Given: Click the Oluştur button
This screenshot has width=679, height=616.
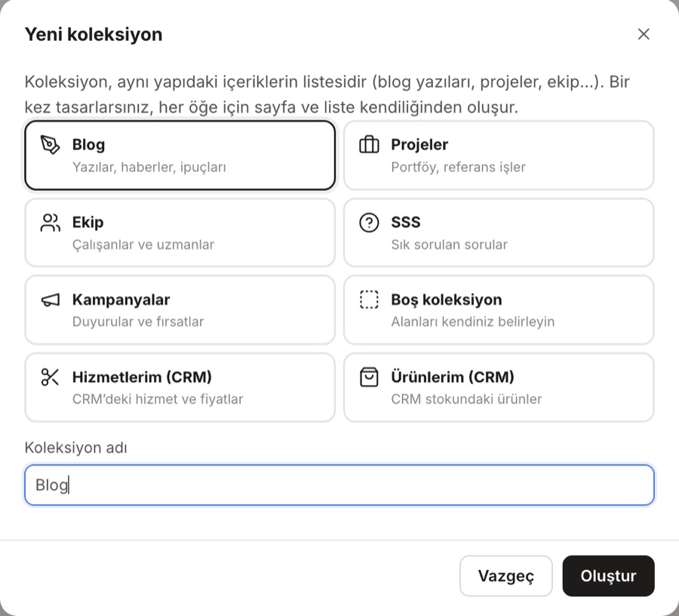Looking at the screenshot, I should pos(608,576).
